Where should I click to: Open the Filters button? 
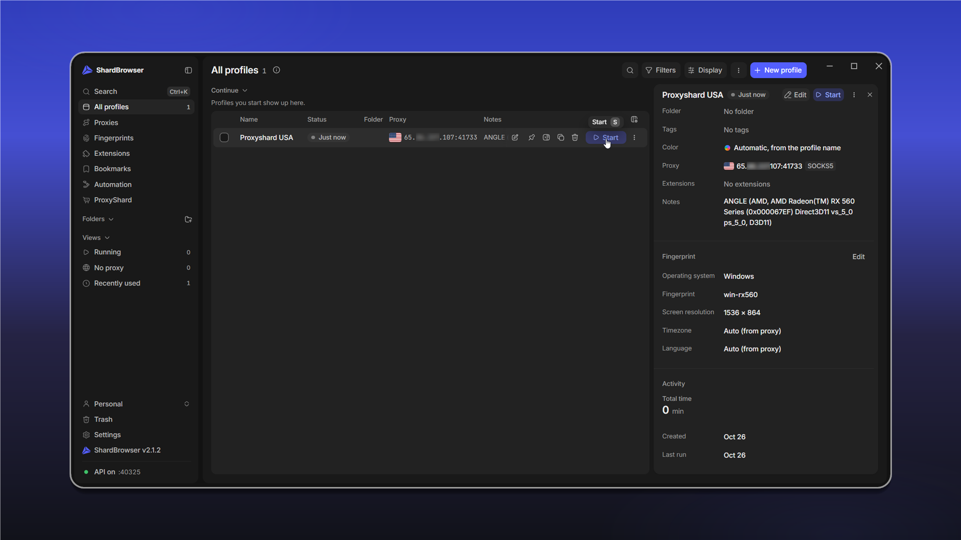(661, 70)
